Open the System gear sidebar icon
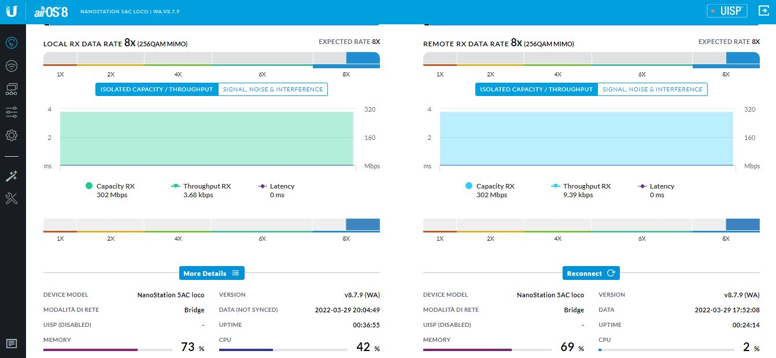The width and height of the screenshot is (776, 358). click(x=12, y=135)
